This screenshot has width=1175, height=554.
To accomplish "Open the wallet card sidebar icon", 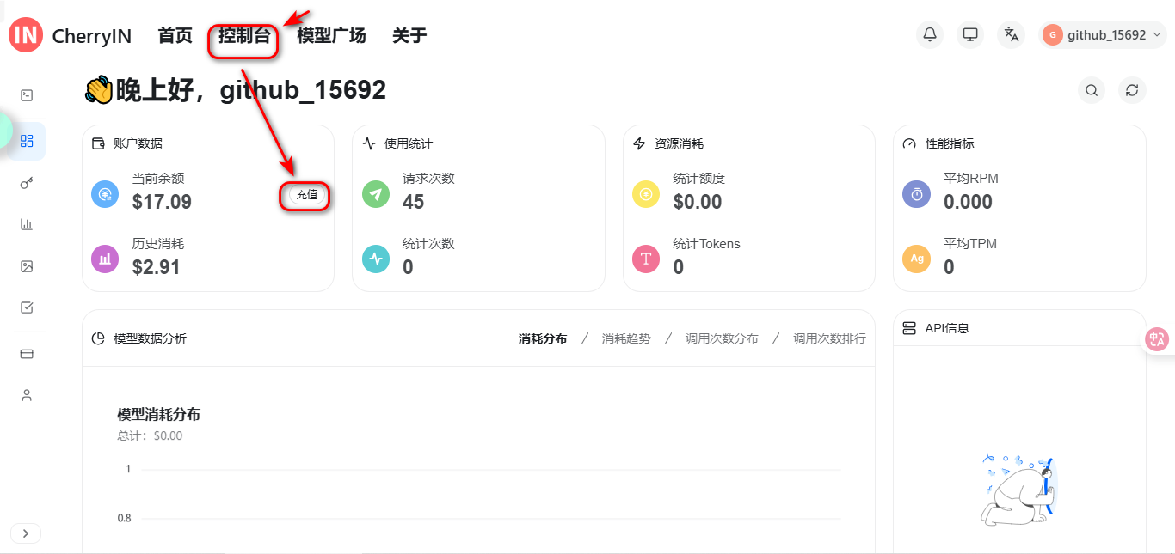I will pos(27,353).
